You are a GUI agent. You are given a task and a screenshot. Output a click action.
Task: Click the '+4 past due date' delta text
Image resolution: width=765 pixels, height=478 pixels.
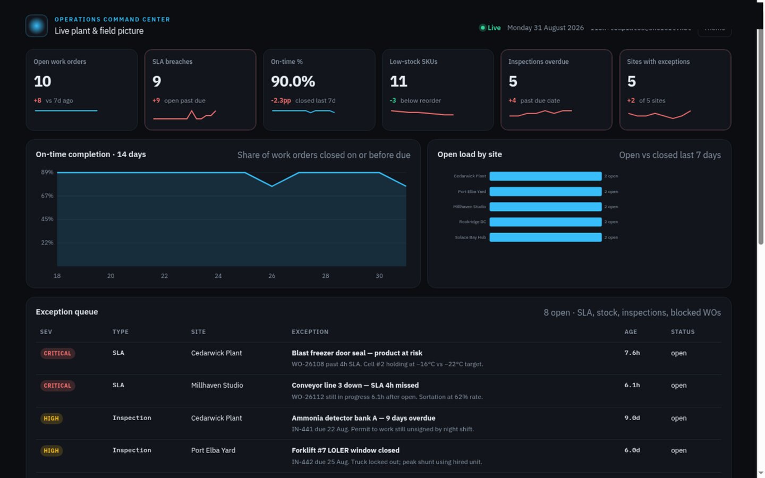click(x=534, y=100)
